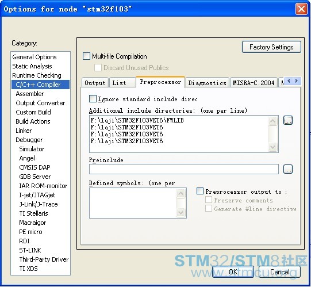Select the FWLIB include directory line
Screen dimensions: 311x287
[x=137, y=120]
